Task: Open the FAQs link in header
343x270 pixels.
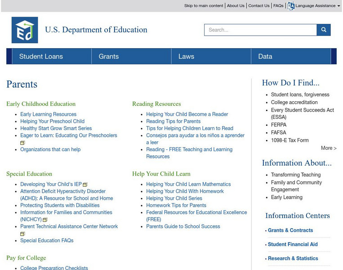Action: pos(278,6)
